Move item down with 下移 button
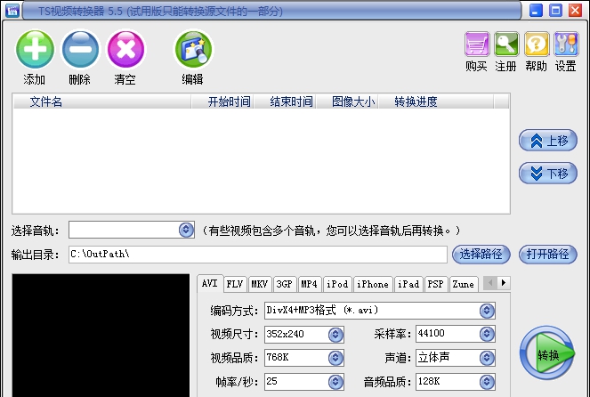This screenshot has width=590, height=397. [548, 174]
